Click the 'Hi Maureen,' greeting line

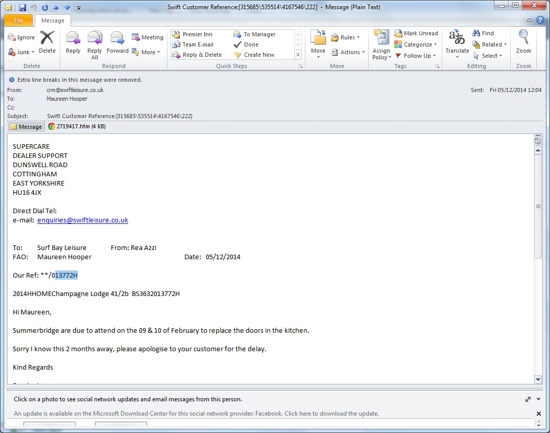[32, 312]
